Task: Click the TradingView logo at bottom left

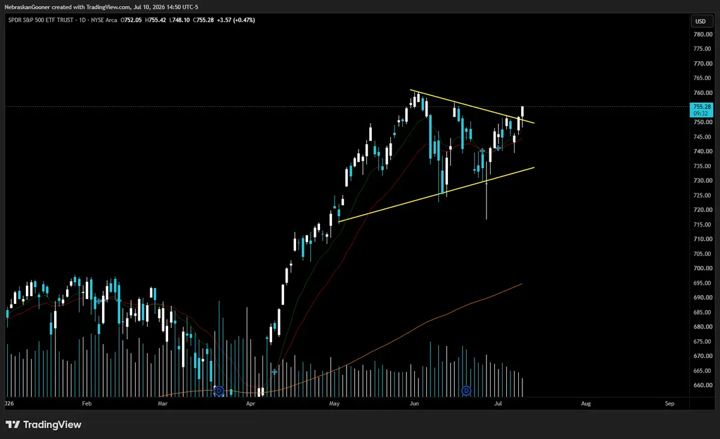Action: (x=44, y=425)
